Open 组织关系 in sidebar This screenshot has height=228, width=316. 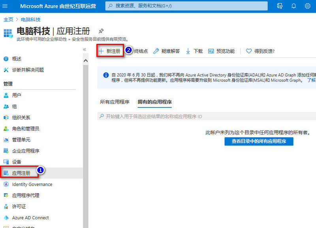point(17,117)
